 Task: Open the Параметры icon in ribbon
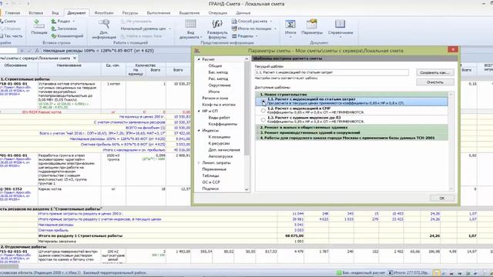[311, 24]
